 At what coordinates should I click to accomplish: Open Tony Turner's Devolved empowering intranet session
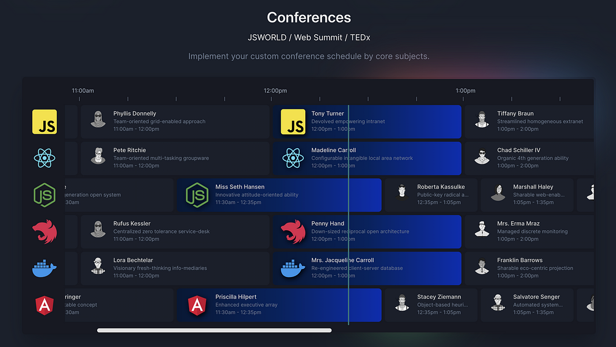click(367, 122)
